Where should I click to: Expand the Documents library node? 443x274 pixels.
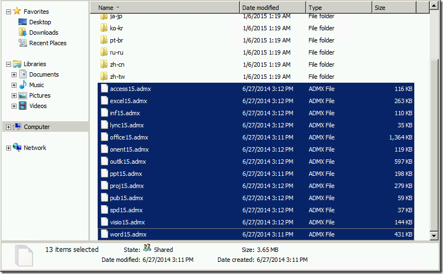[x=14, y=74]
